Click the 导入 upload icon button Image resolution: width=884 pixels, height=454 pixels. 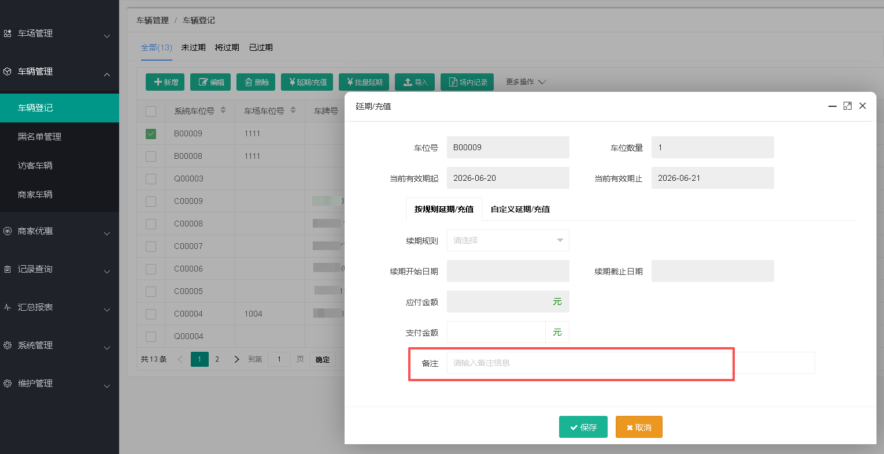[x=415, y=82]
